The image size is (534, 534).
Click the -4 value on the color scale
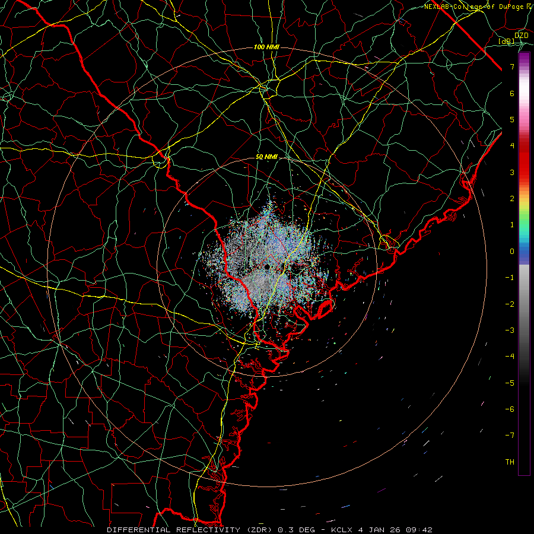coord(510,356)
